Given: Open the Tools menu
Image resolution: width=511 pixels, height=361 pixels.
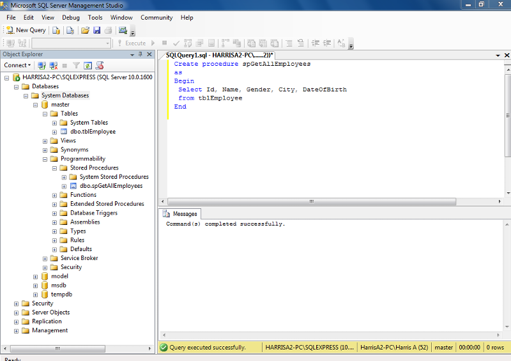Looking at the screenshot, I should (95, 18).
